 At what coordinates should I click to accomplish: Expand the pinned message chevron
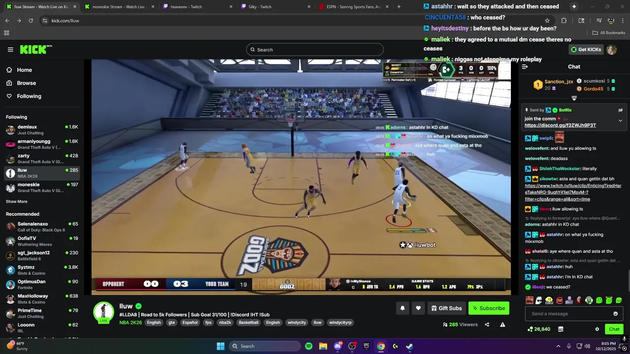(620, 120)
